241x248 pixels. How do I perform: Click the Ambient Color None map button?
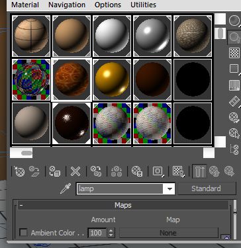tap(169, 233)
